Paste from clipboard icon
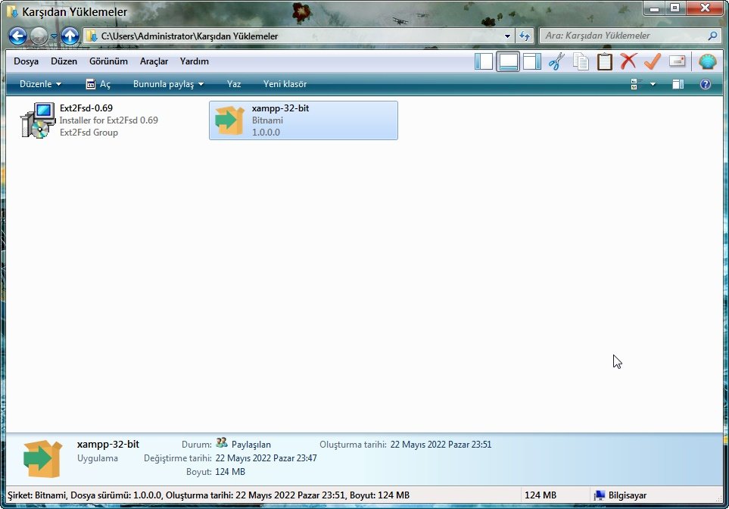 (x=604, y=61)
